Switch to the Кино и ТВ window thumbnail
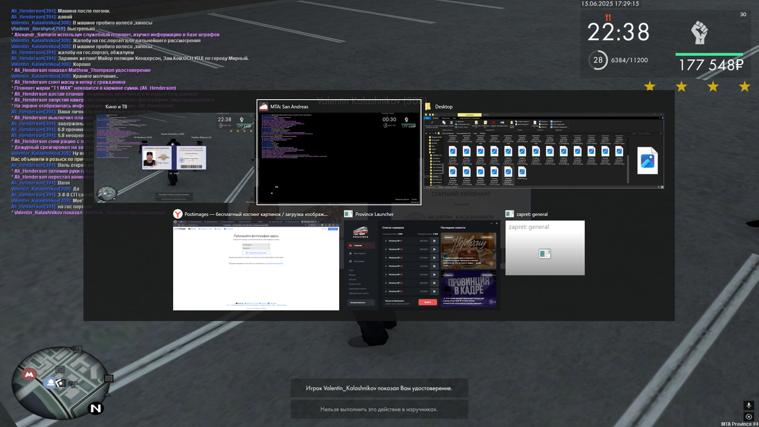The image size is (759, 427). coord(176,158)
